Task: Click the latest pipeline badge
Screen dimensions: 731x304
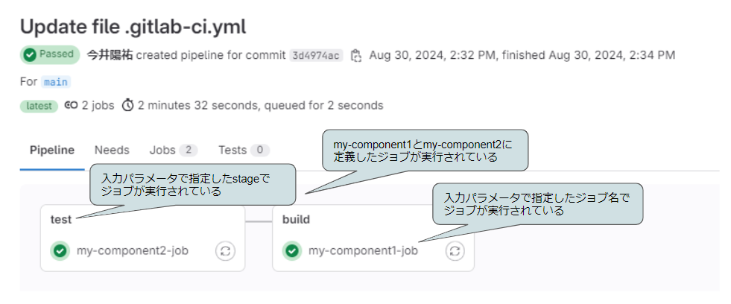Action: [x=39, y=106]
